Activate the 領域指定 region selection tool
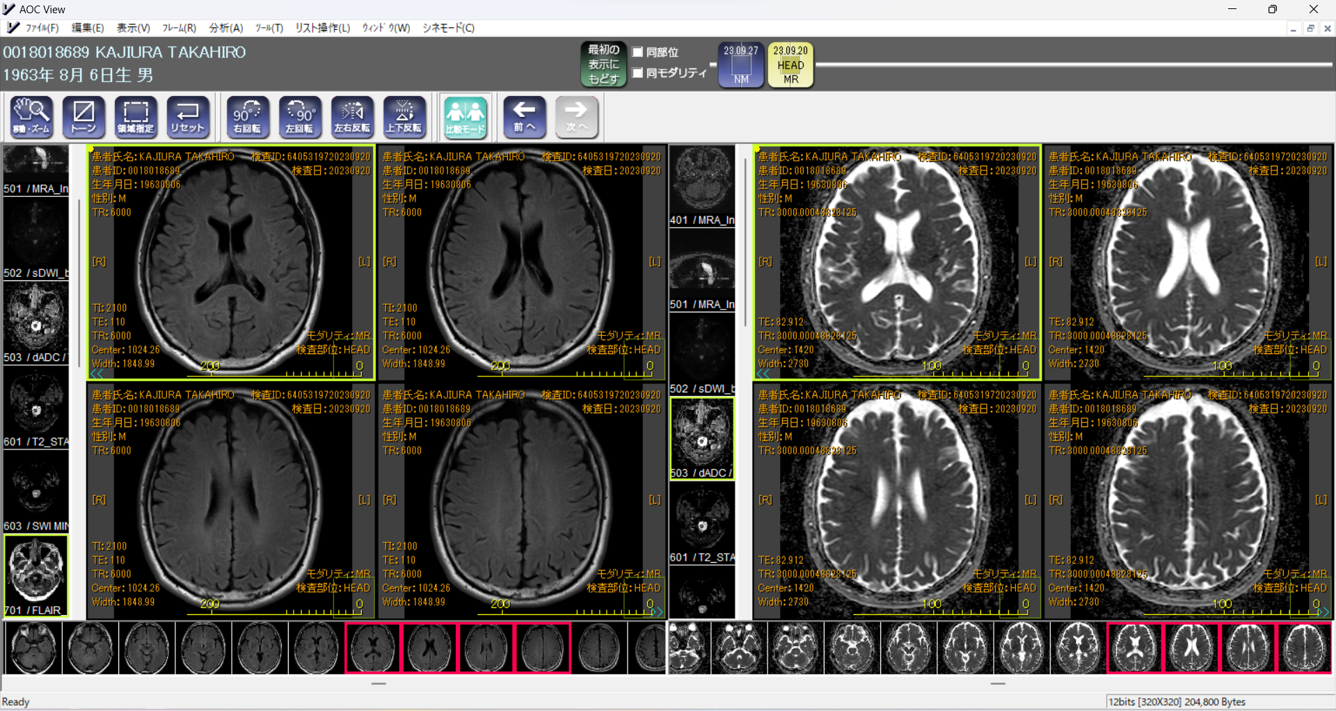Image resolution: width=1336 pixels, height=711 pixels. [x=136, y=116]
